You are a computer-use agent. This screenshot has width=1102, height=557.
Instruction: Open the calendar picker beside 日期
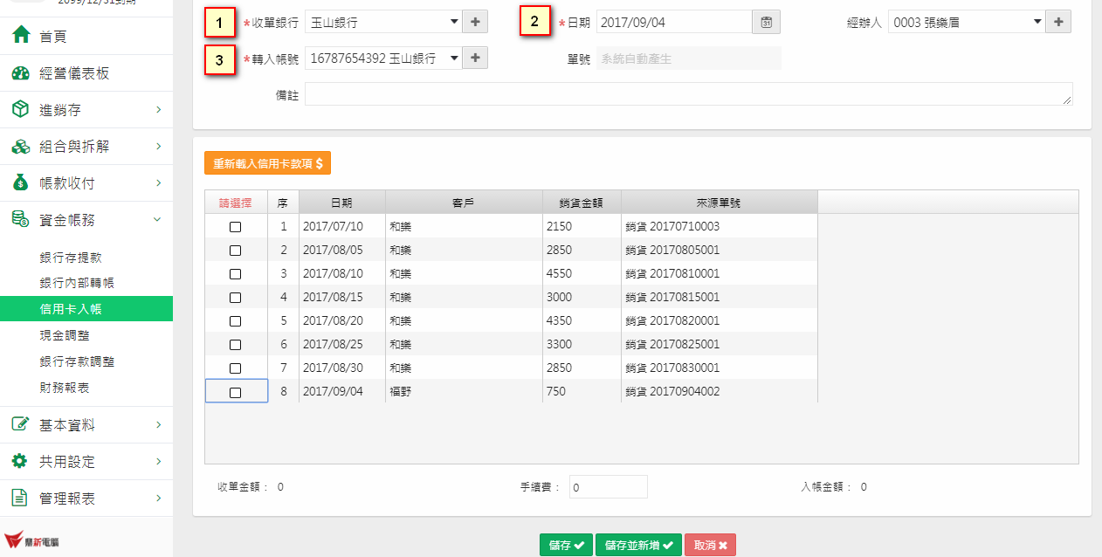tap(766, 23)
